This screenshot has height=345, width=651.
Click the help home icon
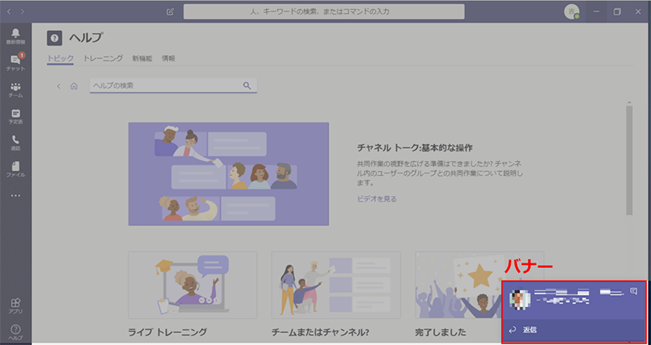pyautogui.click(x=74, y=85)
